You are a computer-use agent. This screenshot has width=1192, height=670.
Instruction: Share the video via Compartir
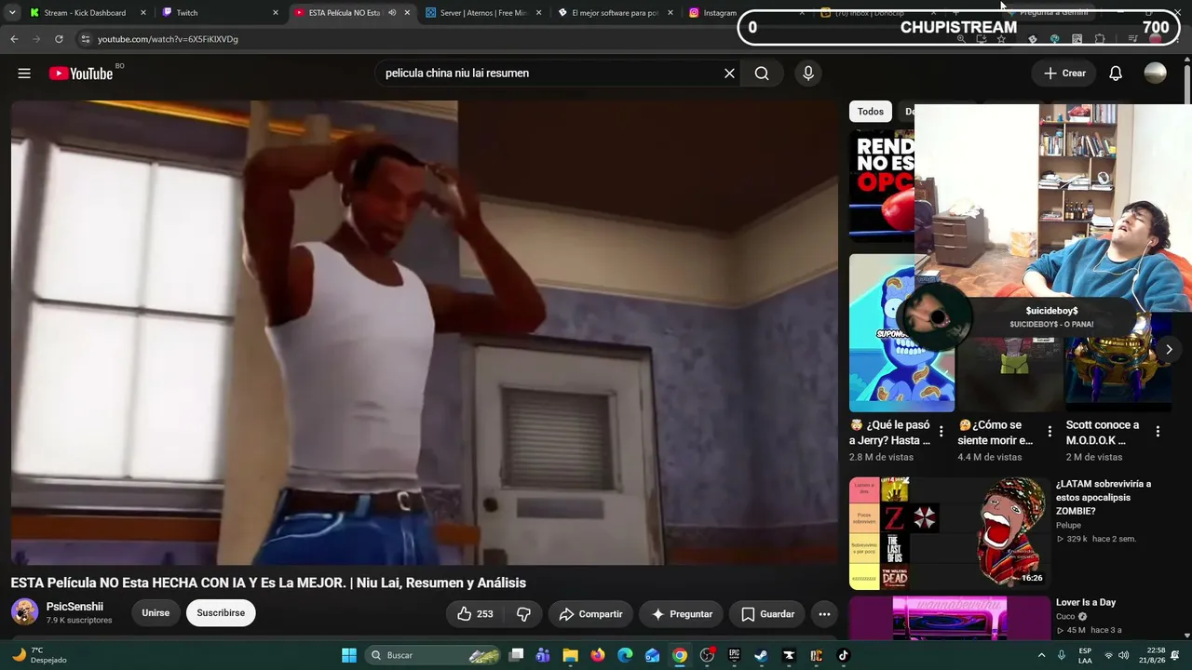590,614
